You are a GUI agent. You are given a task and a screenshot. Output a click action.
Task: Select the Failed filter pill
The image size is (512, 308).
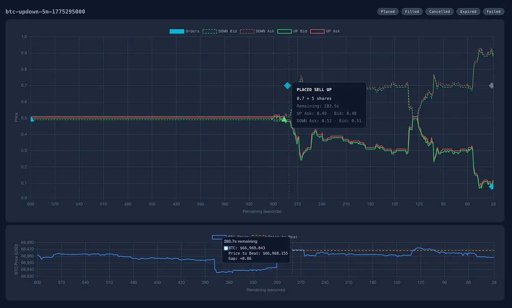(493, 12)
